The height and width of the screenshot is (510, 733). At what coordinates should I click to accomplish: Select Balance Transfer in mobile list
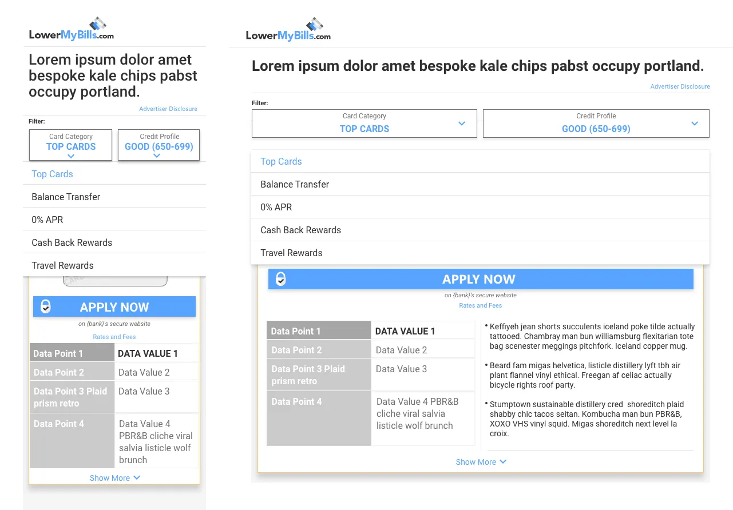(114, 197)
